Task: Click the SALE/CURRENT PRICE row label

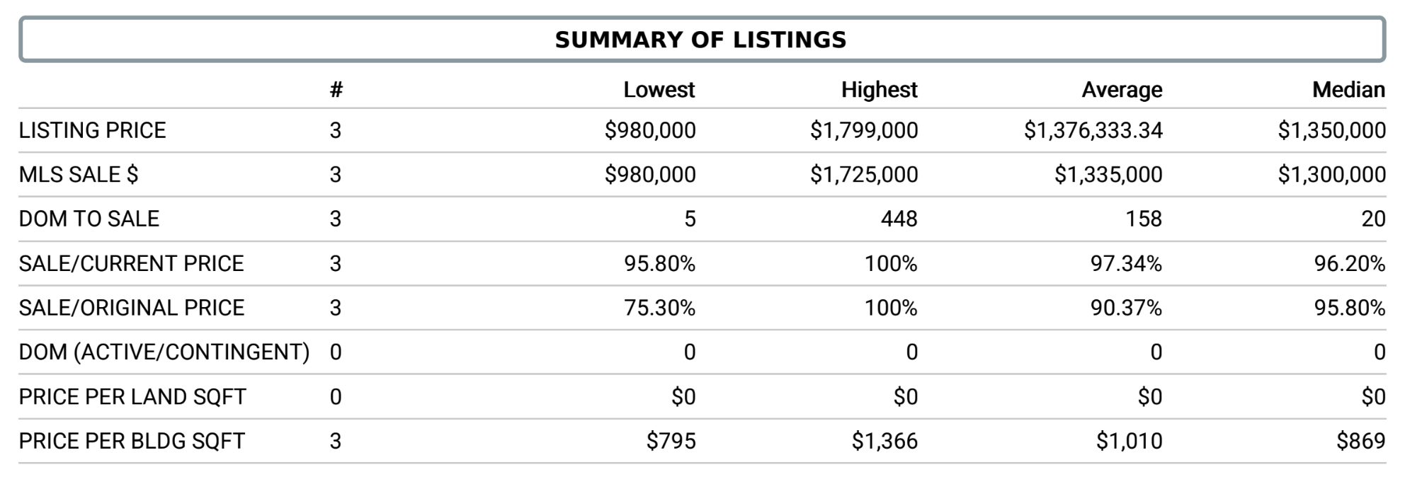Action: [131, 263]
